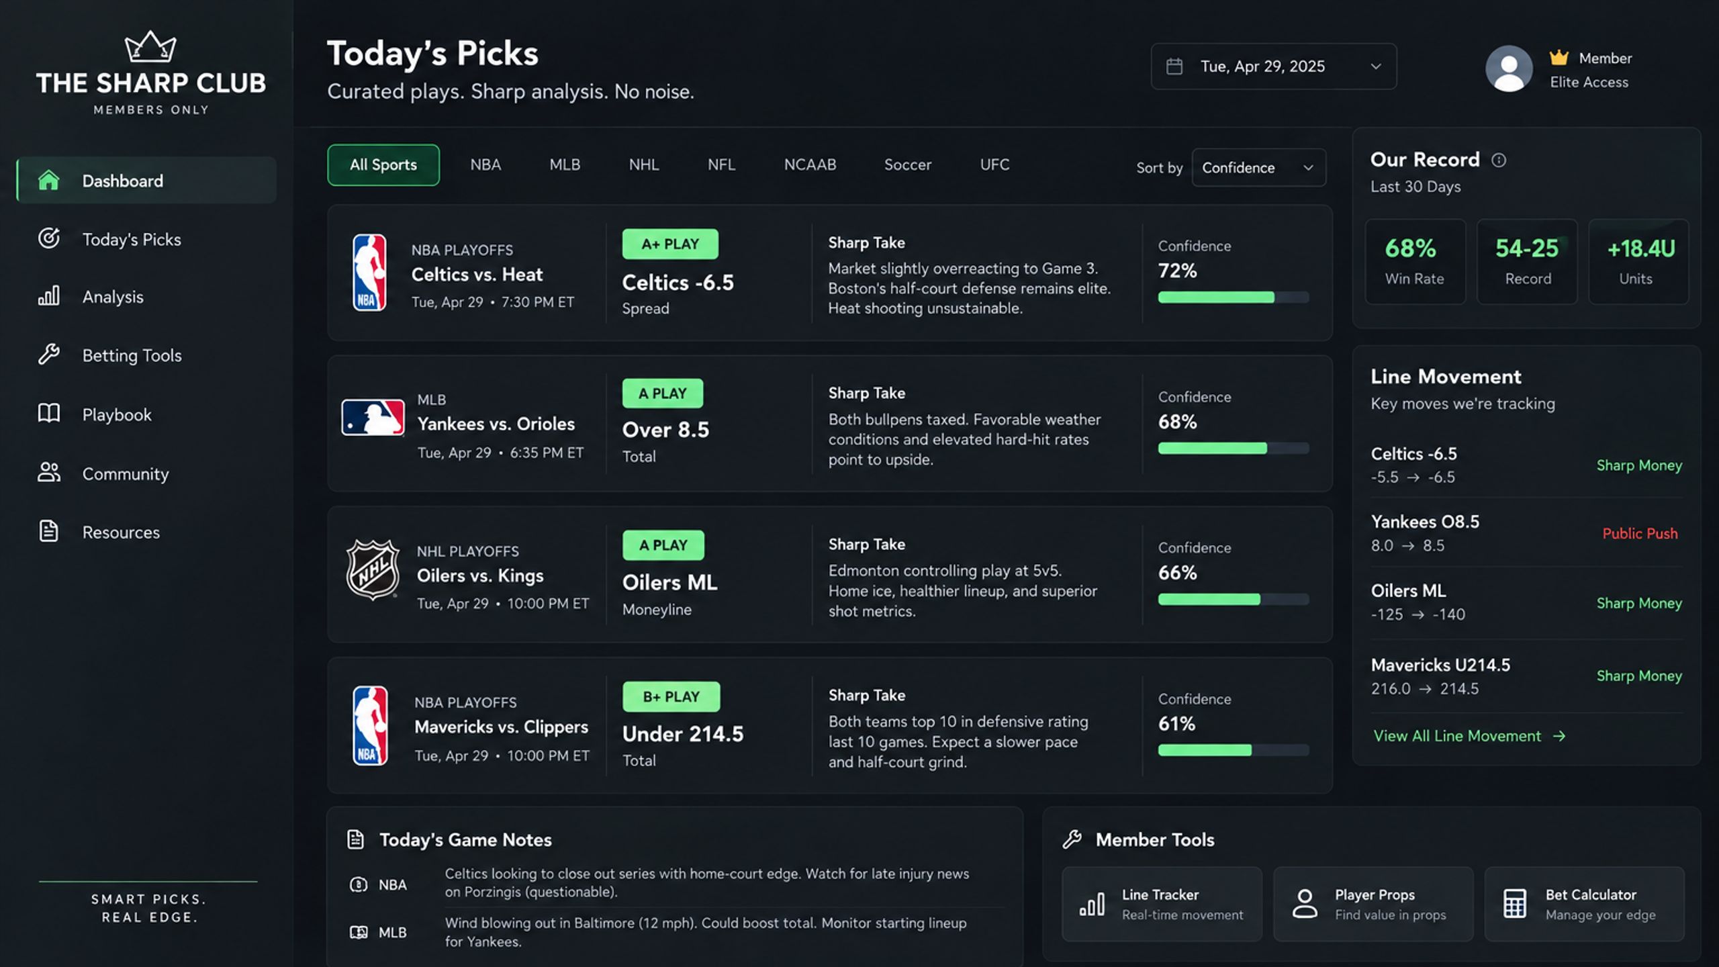Click the Analysis bar chart icon

tap(48, 296)
